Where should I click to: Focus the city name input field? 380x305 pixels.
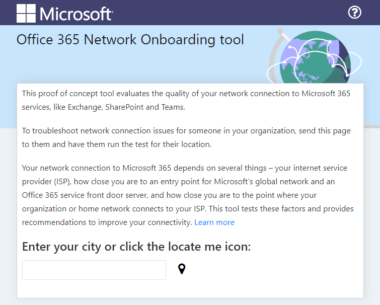tap(94, 270)
